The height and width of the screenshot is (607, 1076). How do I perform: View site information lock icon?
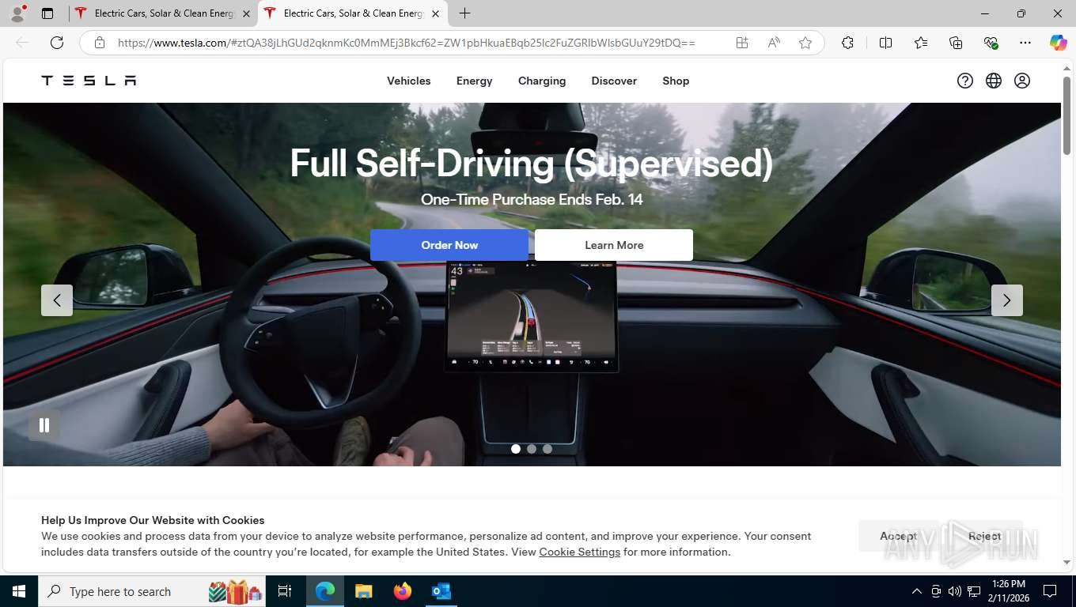99,43
